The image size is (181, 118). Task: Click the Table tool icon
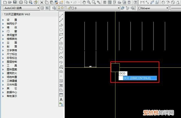coord(61,95)
